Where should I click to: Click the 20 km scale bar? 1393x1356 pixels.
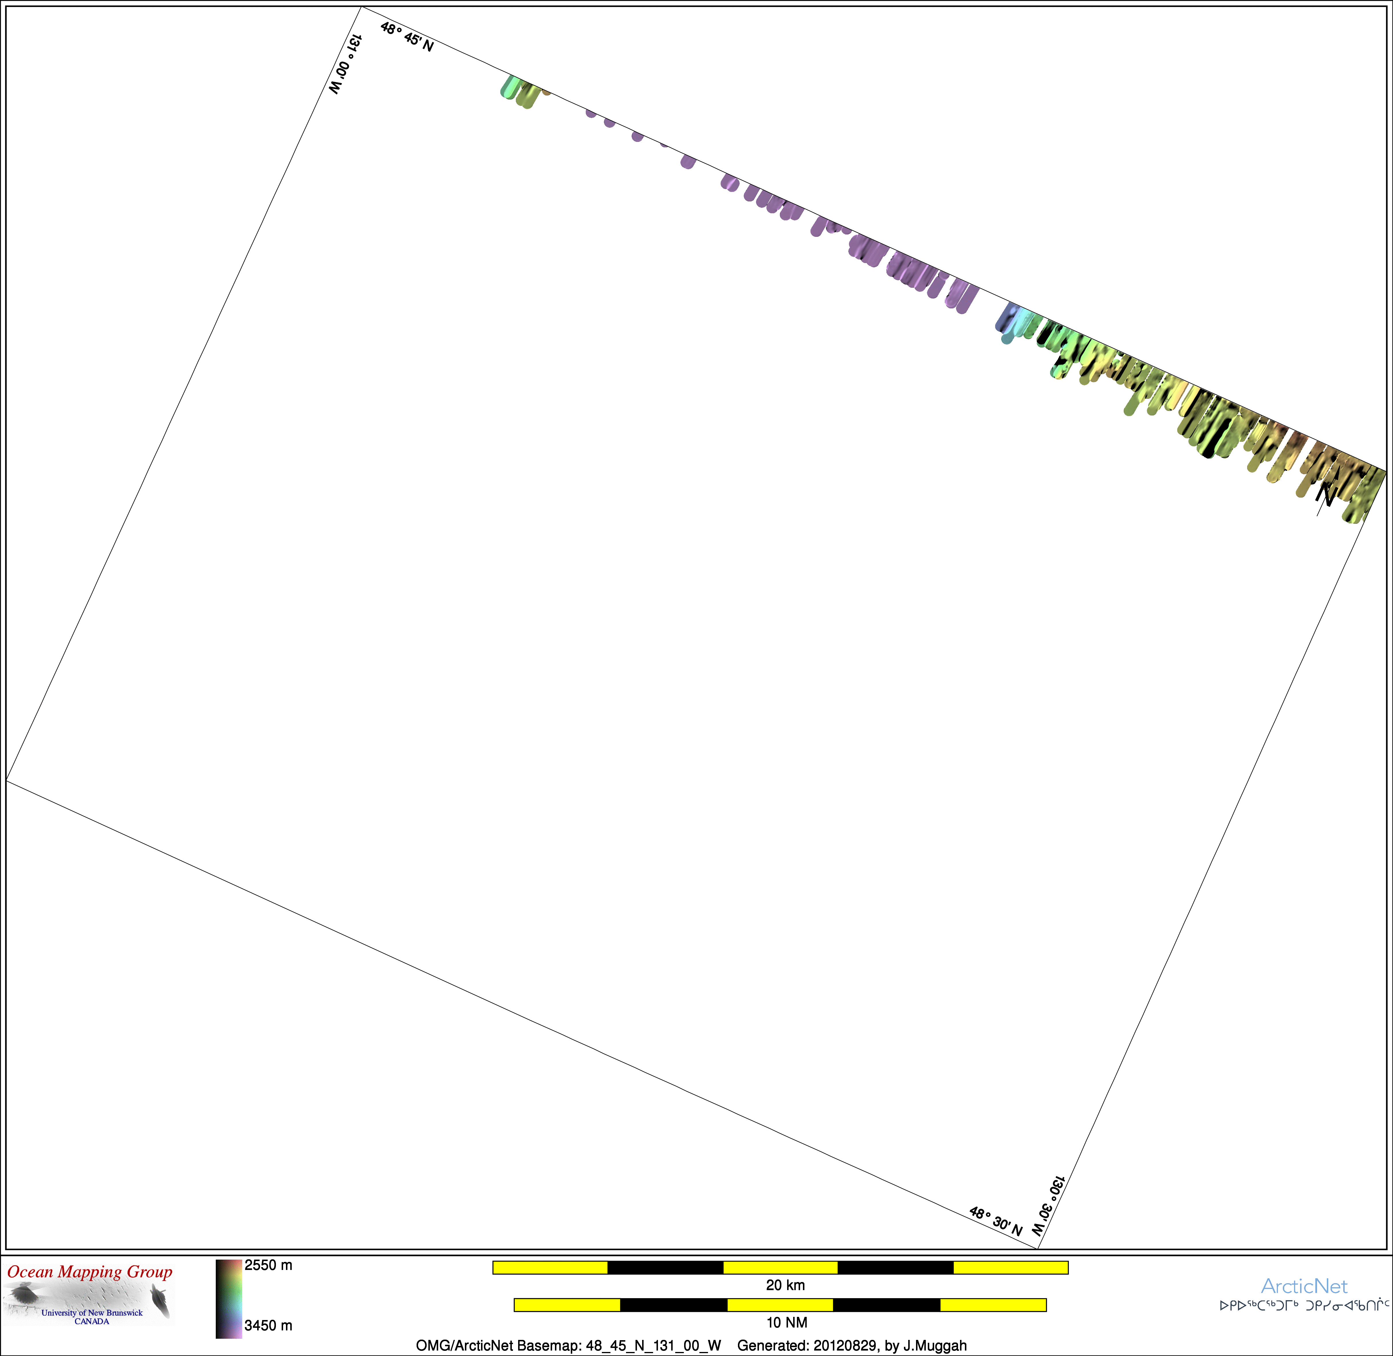point(780,1267)
